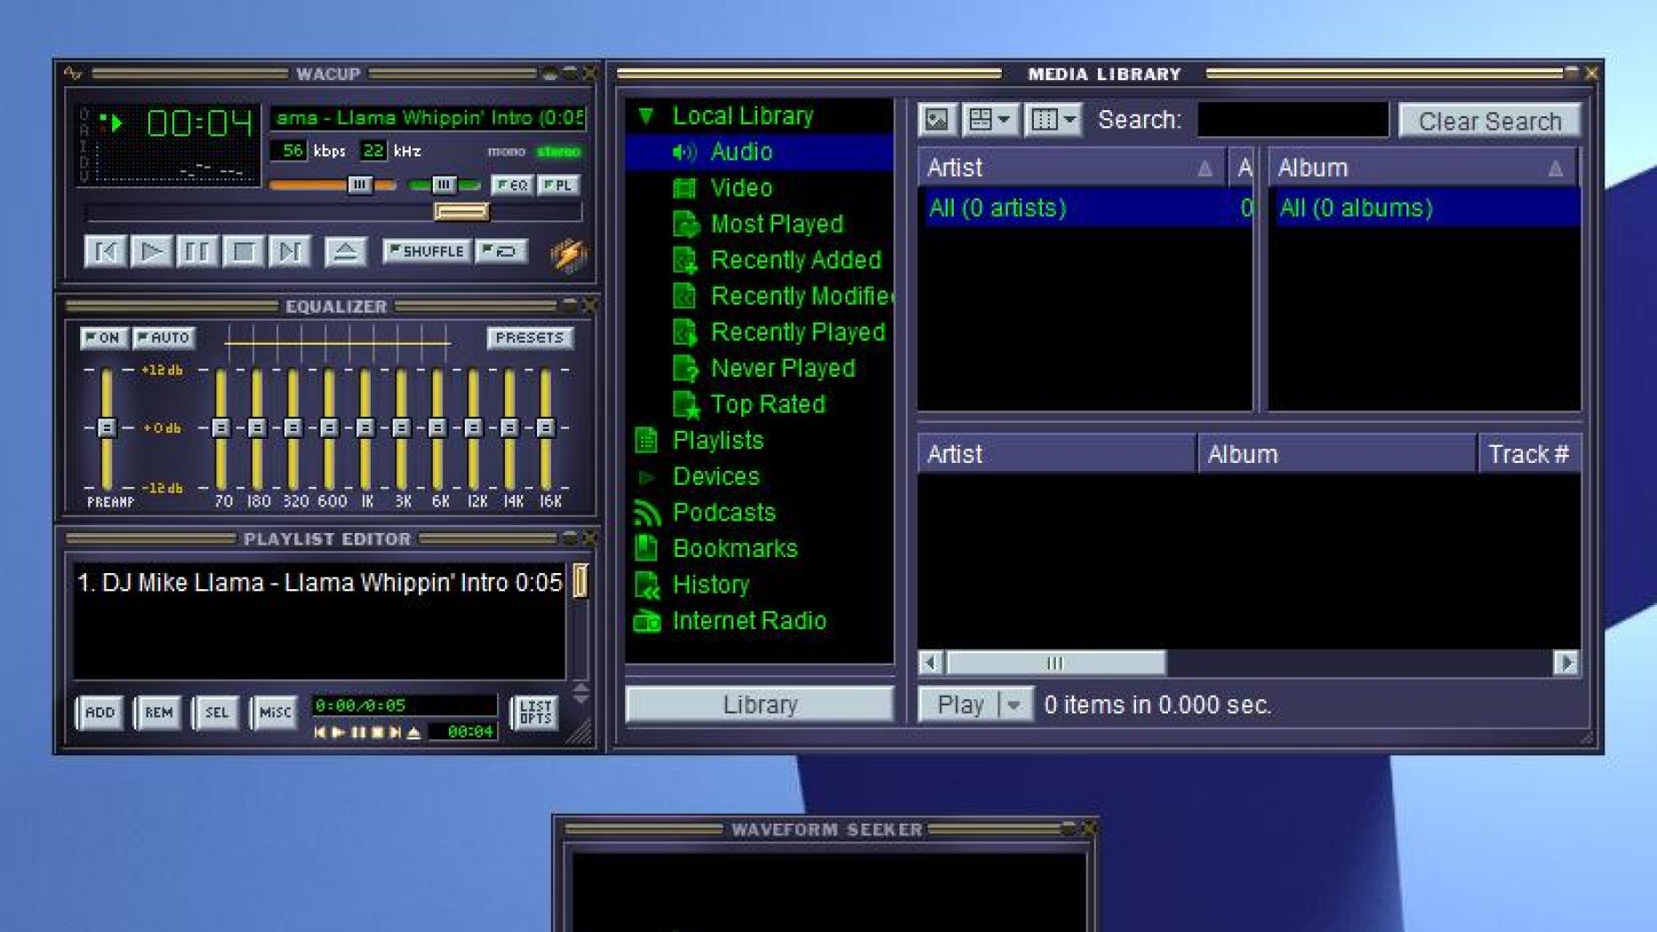Select DJ Mike Llama playlist entry

point(319,582)
